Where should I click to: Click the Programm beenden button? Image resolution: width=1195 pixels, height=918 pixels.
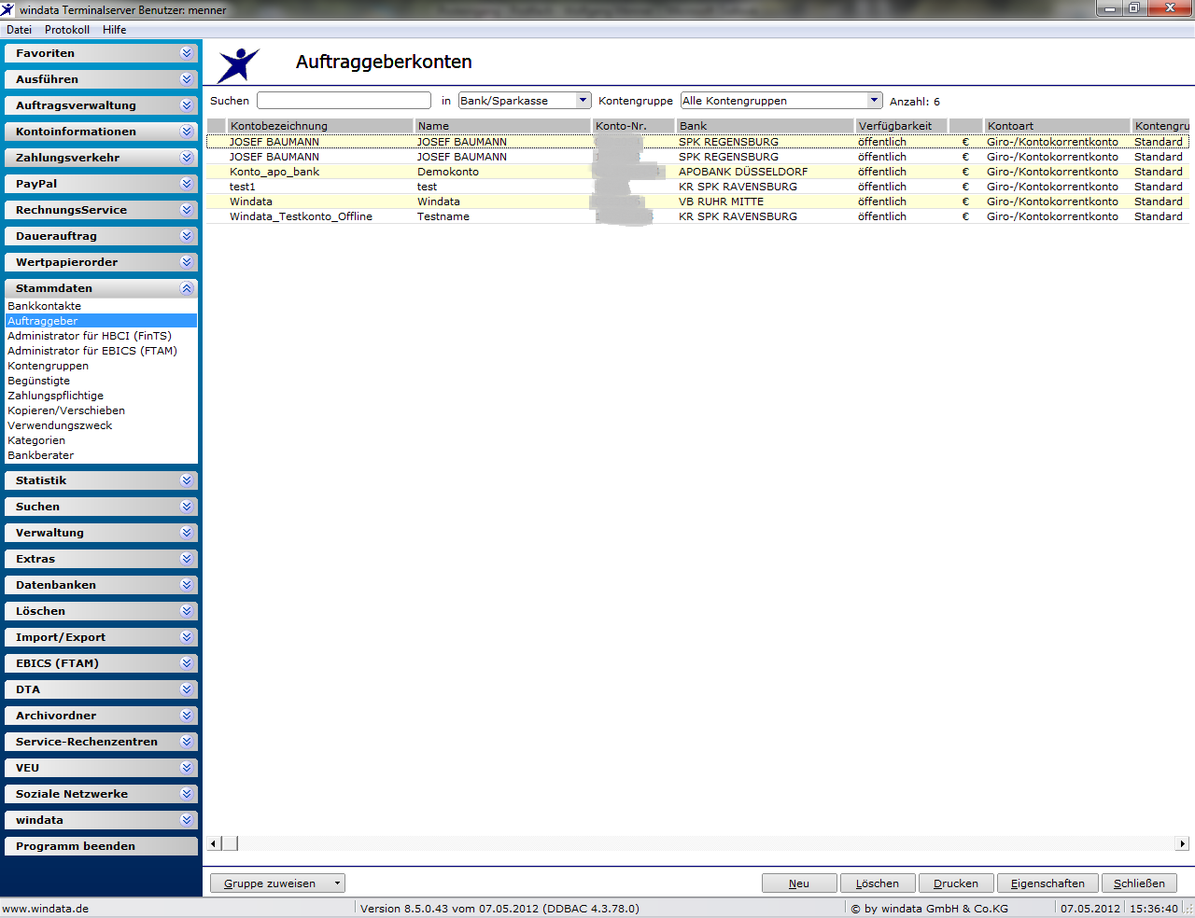pos(101,846)
